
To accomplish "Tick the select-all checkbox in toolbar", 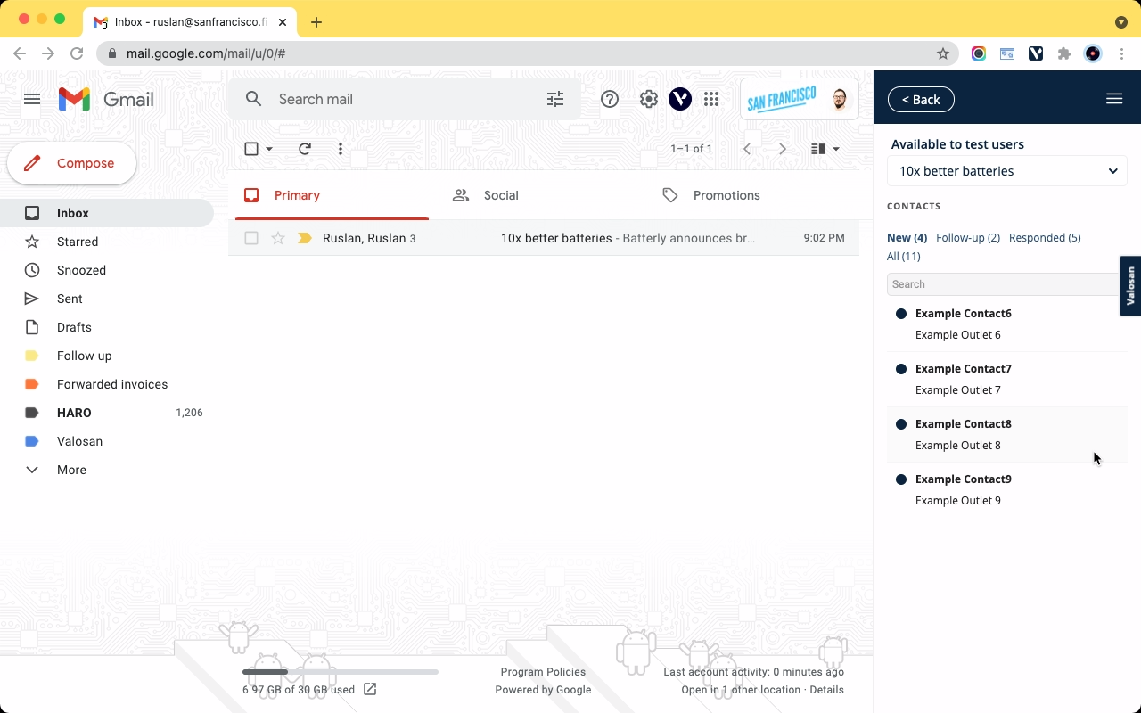I will point(251,149).
